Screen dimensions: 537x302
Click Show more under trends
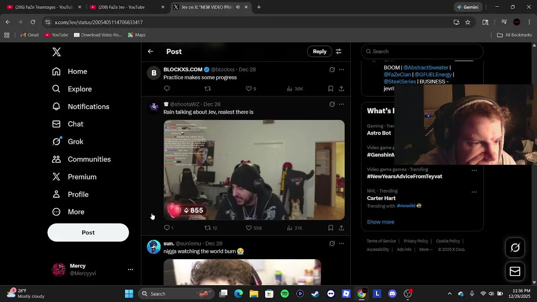click(381, 222)
